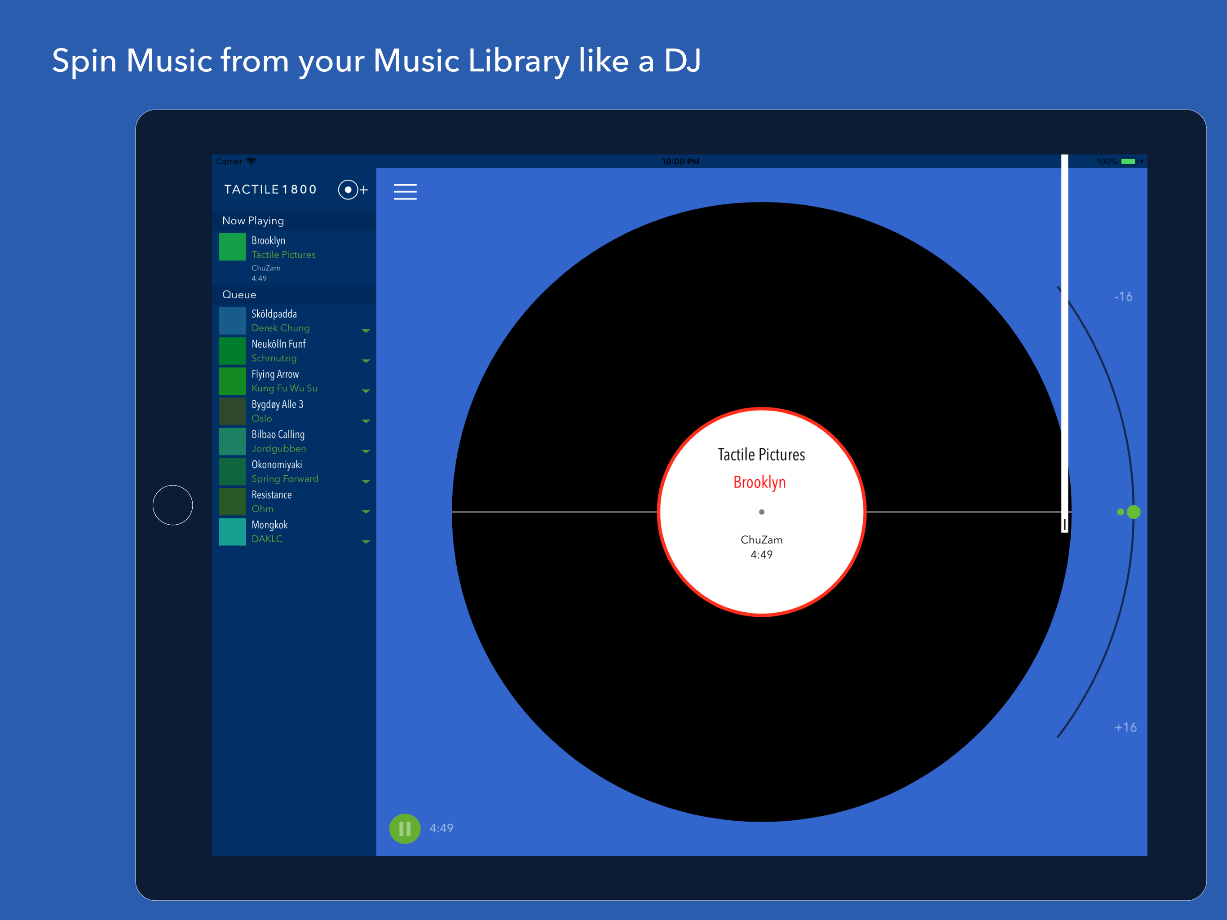
Task: Select Mongkok in queue
Action: point(269,524)
